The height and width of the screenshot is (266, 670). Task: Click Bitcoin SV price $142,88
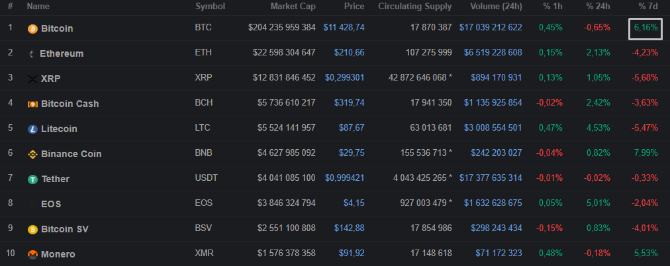pos(350,228)
